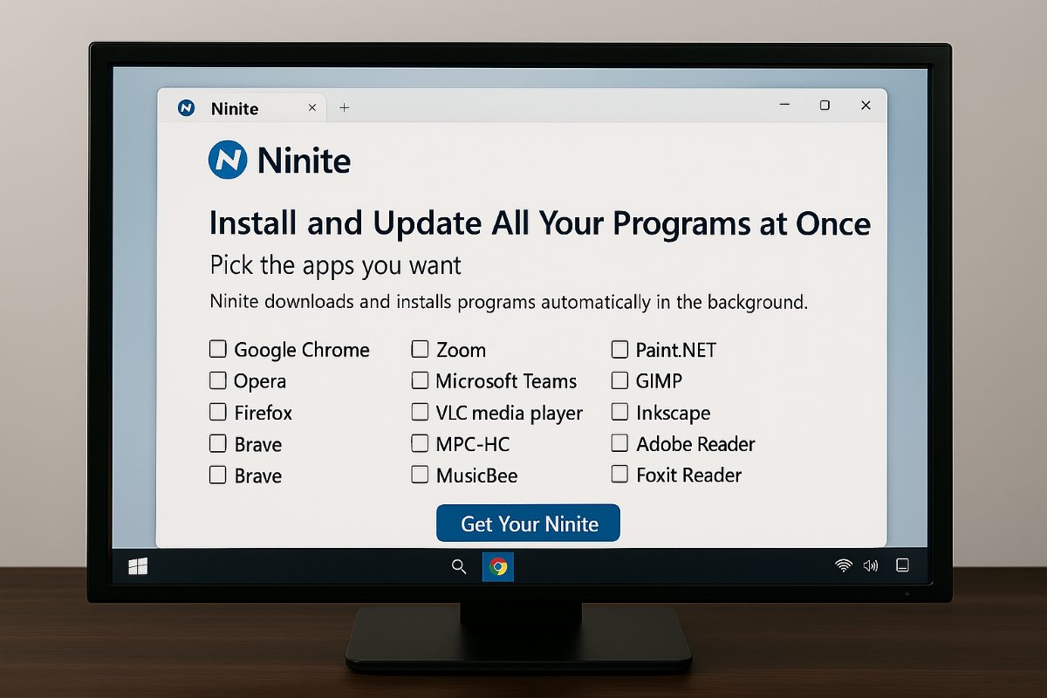Minimize the browser window

(784, 106)
